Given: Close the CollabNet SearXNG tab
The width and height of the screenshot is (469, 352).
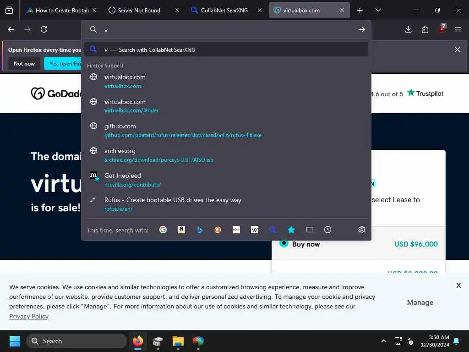Looking at the screenshot, I should click(x=260, y=11).
